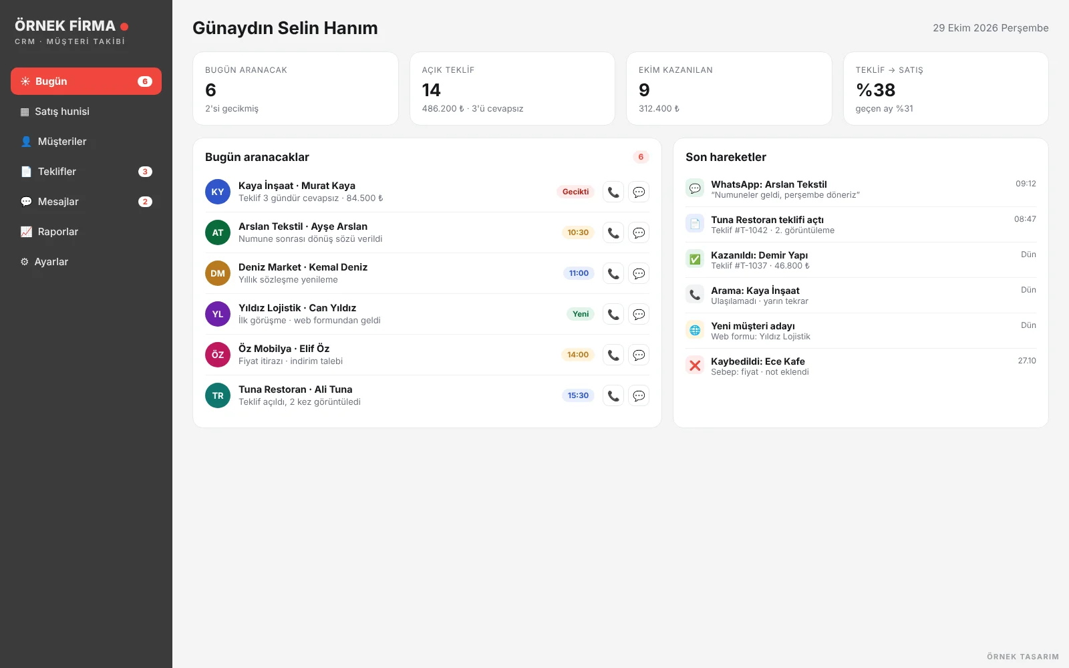Click the AT avatar for Arslan Tekstil
The width and height of the screenshot is (1069, 668).
click(x=218, y=232)
